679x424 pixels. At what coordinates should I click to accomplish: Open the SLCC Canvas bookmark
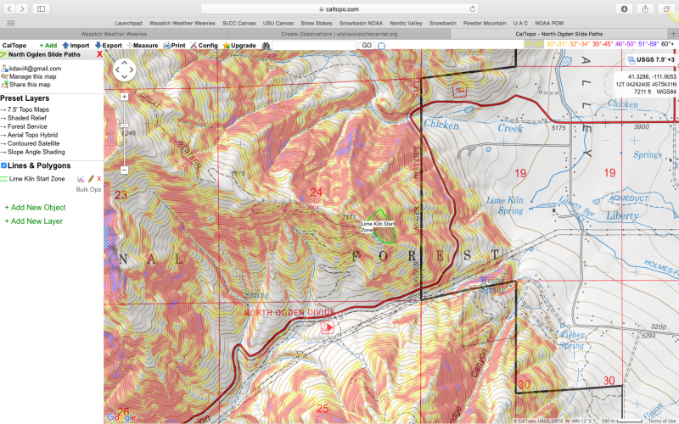pos(239,24)
